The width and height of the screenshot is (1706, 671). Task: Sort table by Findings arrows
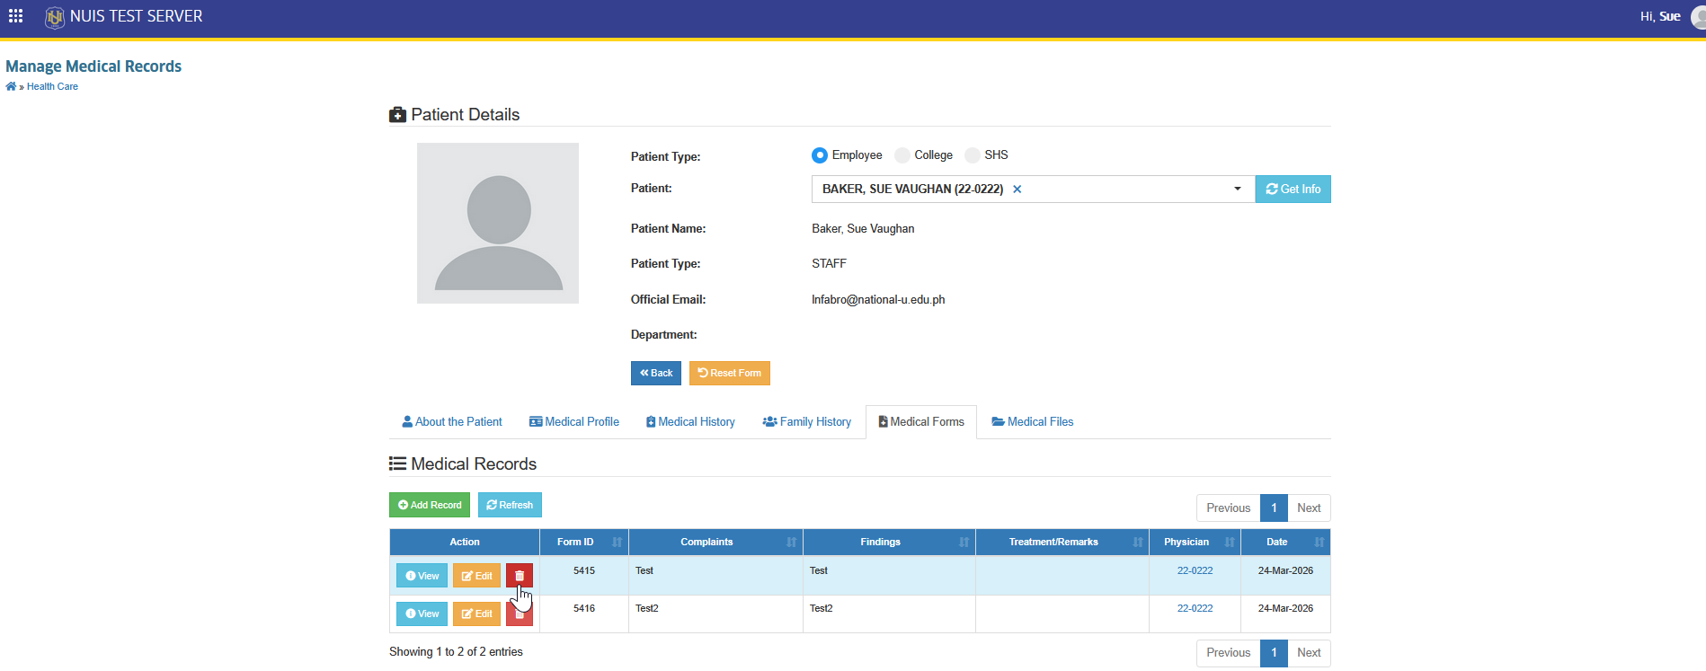point(964,543)
